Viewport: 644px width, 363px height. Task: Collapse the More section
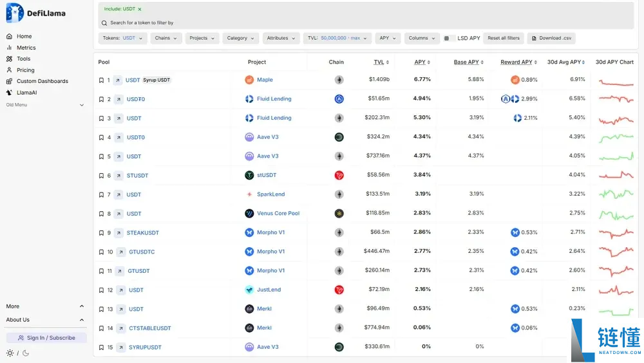pyautogui.click(x=45, y=306)
